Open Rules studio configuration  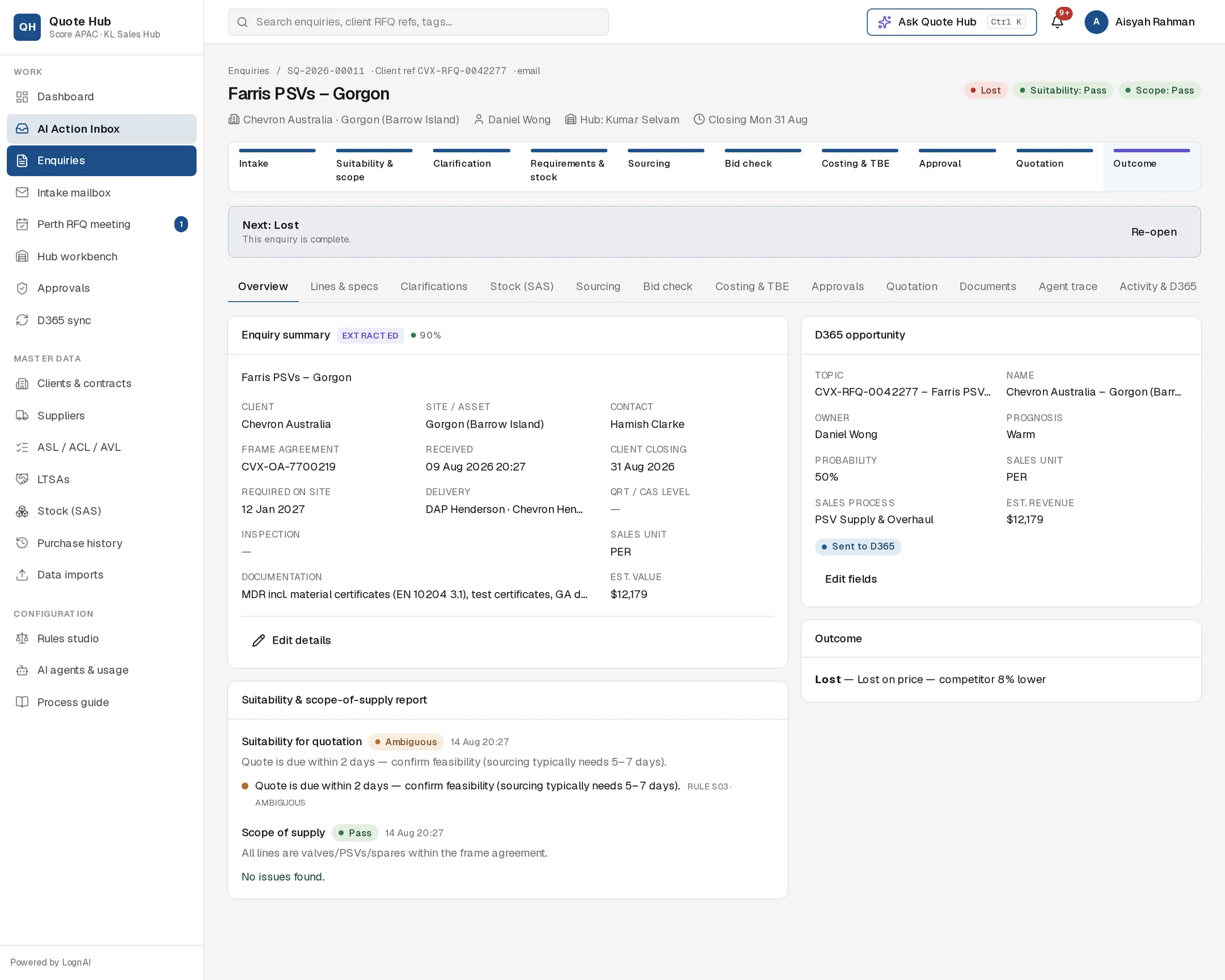[102, 639]
